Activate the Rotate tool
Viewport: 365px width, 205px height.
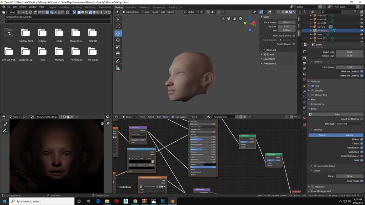tap(118, 40)
